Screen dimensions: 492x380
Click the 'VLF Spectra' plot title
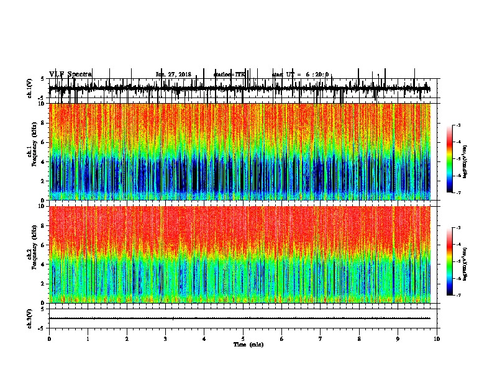[70, 75]
